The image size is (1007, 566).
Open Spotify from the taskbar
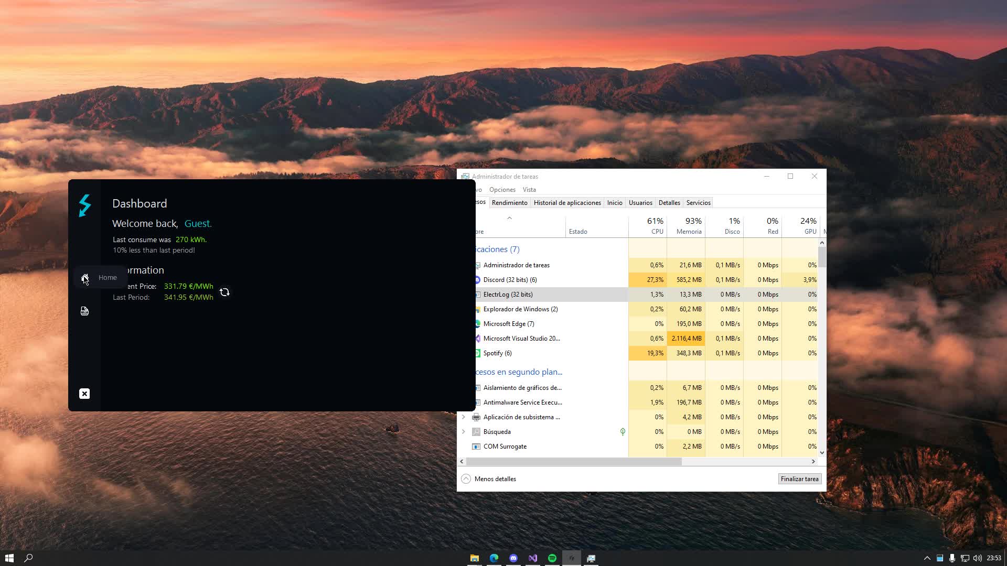tap(552, 558)
